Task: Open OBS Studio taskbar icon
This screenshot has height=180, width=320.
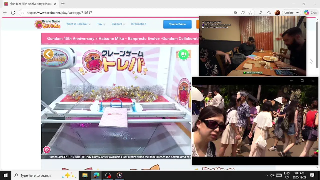Action: 108,175
